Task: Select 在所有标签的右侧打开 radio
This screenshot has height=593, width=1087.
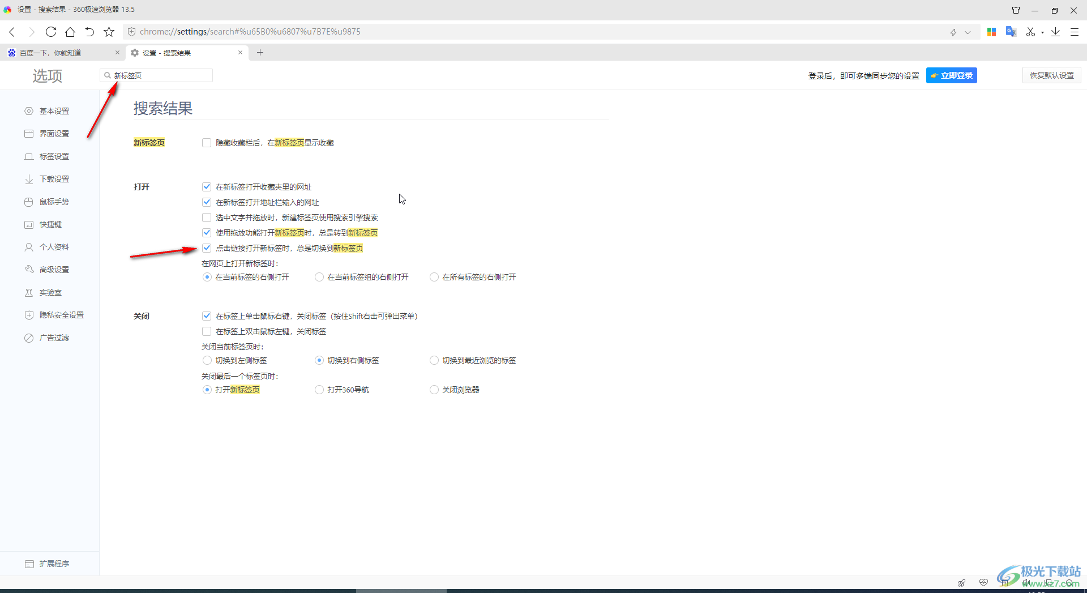Action: [434, 277]
